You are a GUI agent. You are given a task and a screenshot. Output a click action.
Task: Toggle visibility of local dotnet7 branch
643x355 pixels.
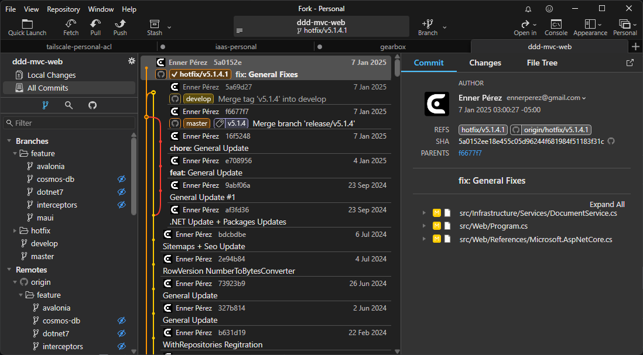click(x=122, y=192)
